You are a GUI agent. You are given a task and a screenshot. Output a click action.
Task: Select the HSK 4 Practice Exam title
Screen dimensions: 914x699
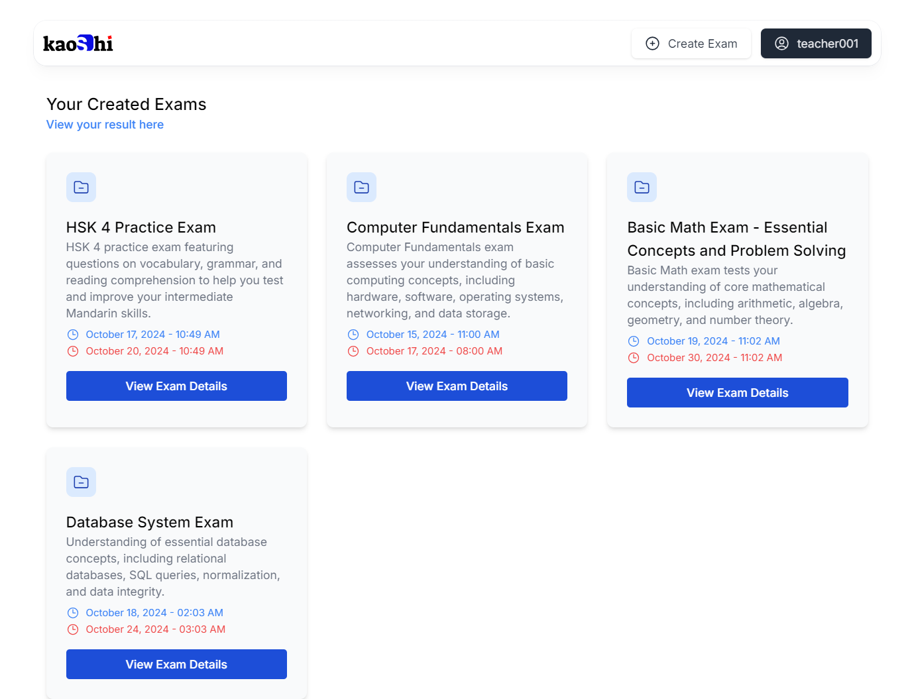point(141,227)
